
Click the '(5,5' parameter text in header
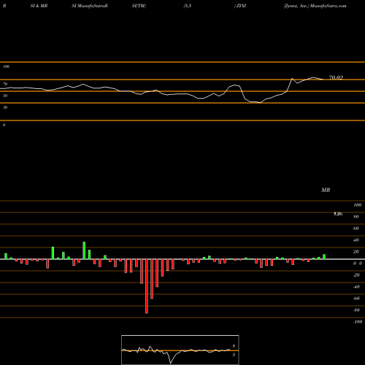[x=187, y=6]
